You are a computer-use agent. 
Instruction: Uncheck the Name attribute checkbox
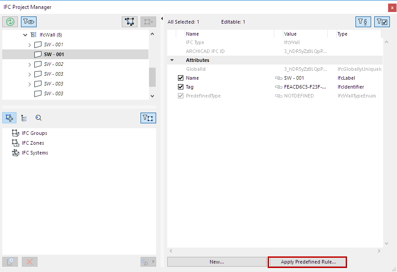[181, 78]
